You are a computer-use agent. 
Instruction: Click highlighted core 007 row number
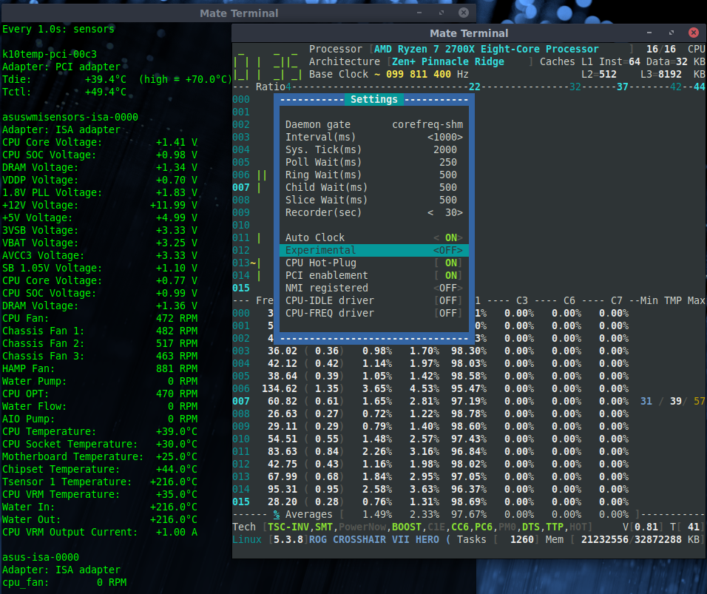pyautogui.click(x=241, y=402)
